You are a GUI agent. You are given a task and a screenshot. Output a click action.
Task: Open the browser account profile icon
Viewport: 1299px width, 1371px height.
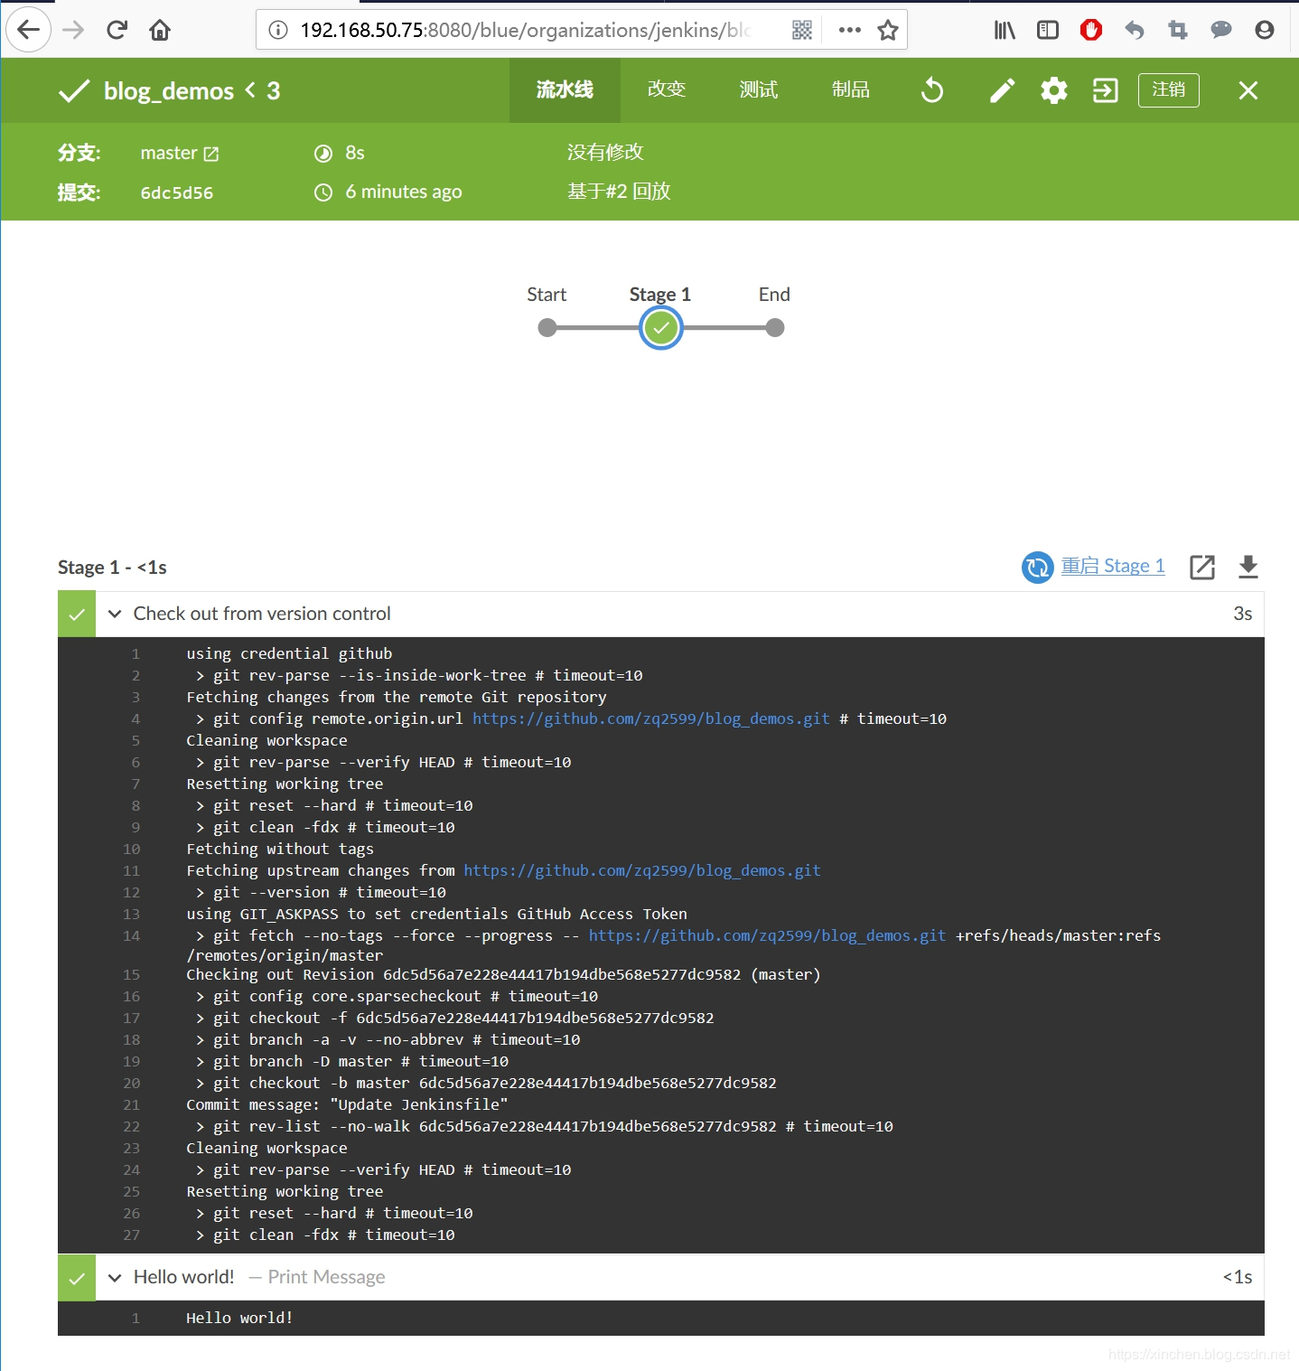pos(1265,30)
